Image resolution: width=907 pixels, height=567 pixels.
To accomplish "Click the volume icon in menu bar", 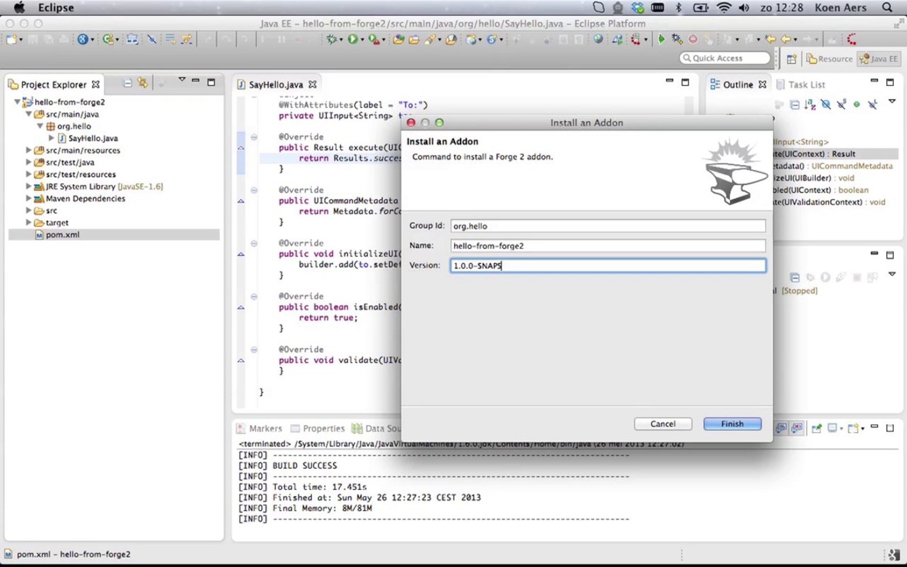I will [x=744, y=8].
